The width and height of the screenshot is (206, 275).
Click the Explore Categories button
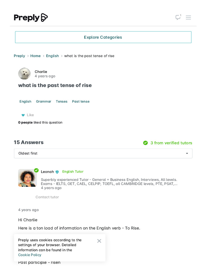coord(103,37)
